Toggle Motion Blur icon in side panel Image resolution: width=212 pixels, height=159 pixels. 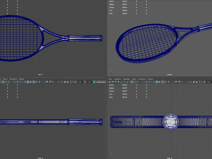coord(179,82)
